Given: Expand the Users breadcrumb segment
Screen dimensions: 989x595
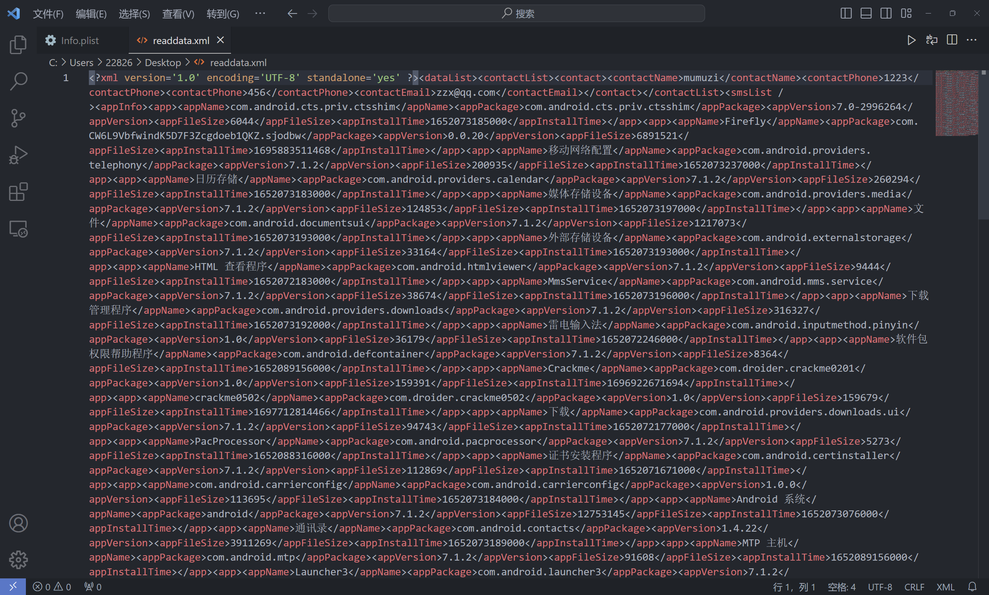Looking at the screenshot, I should pos(82,63).
